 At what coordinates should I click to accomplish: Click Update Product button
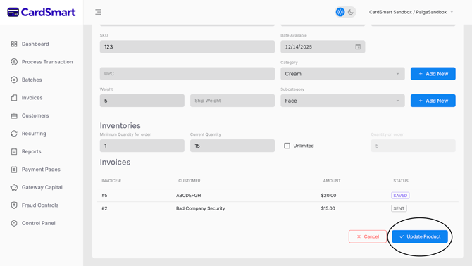(x=420, y=236)
